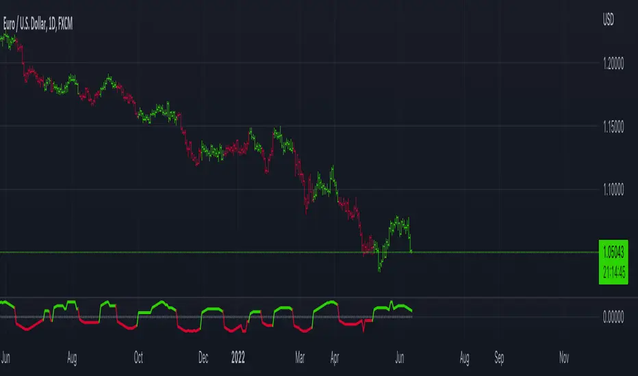Click the Jun label after Apr

pos(400,358)
